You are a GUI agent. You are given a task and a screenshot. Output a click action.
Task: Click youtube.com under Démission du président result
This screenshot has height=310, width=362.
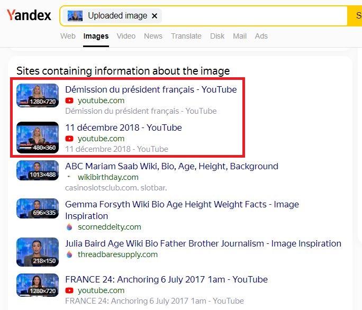101,101
